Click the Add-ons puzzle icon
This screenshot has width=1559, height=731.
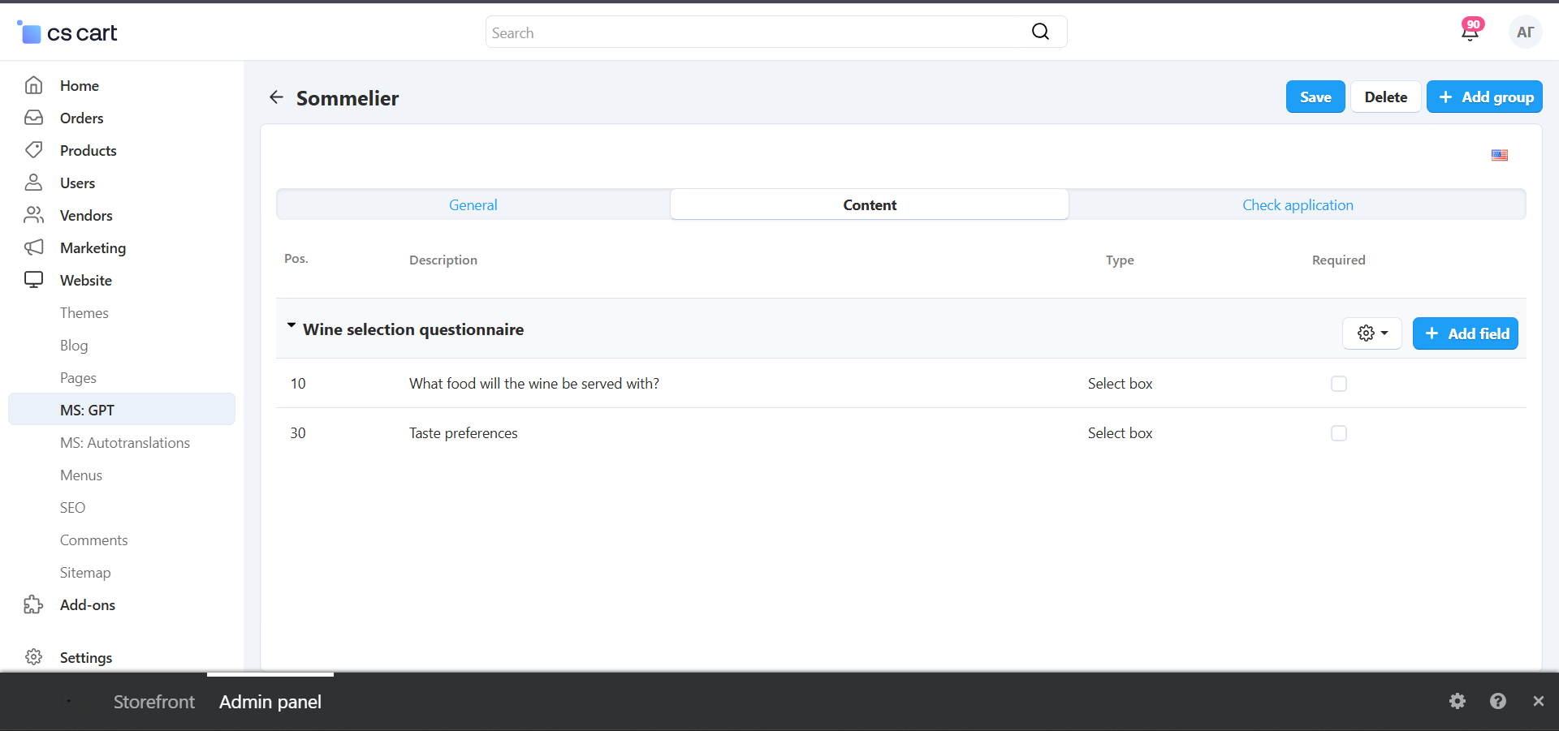tap(33, 604)
